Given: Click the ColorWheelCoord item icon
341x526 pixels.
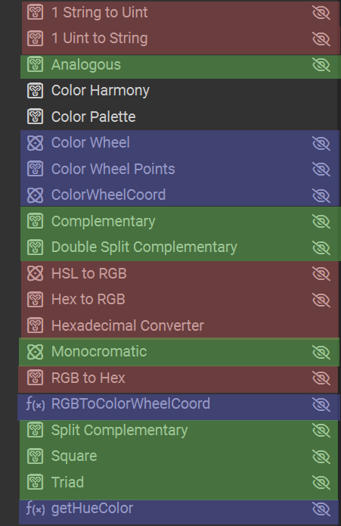Looking at the screenshot, I should (36, 195).
